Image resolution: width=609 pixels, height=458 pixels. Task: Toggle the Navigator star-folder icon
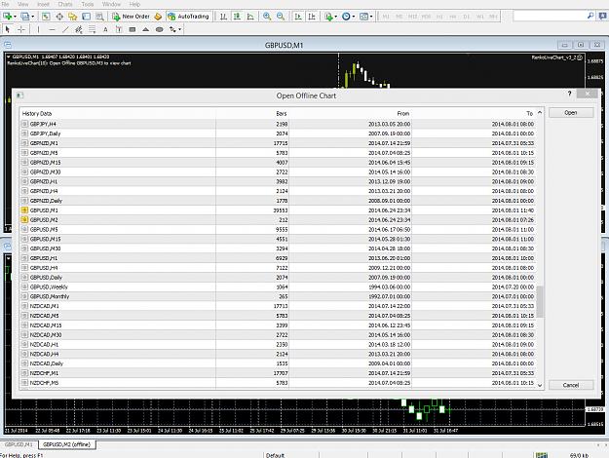click(x=73, y=17)
